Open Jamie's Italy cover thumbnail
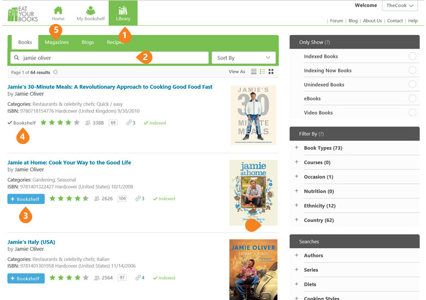This screenshot has width=426, height=300. pyautogui.click(x=253, y=269)
